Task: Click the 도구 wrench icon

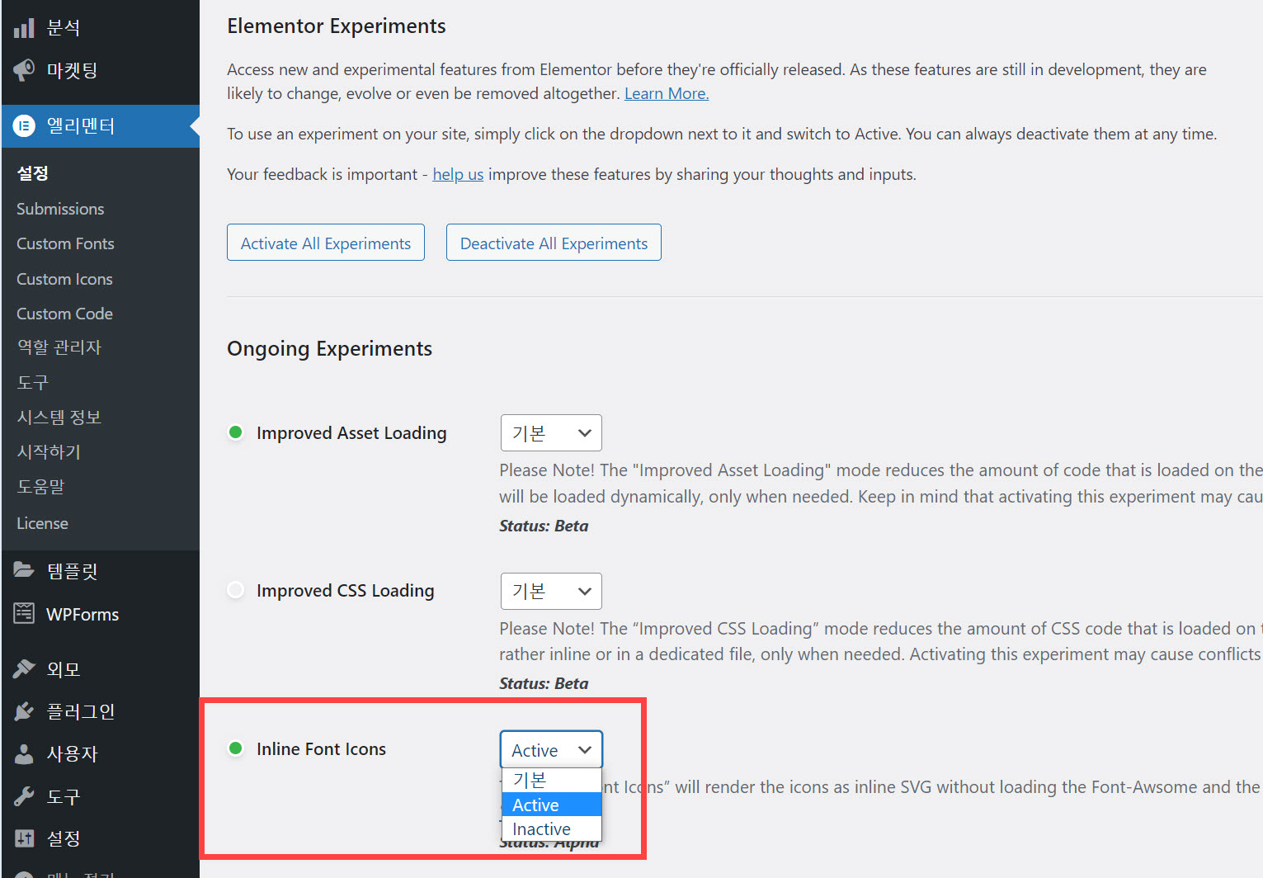Action: 24,796
